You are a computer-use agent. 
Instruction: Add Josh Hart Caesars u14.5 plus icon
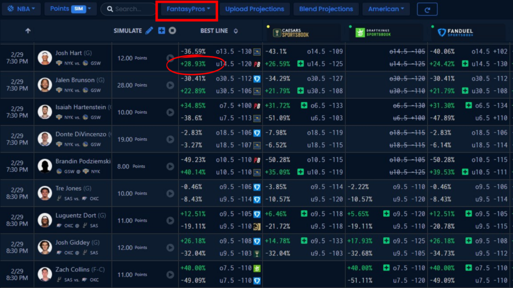click(301, 63)
